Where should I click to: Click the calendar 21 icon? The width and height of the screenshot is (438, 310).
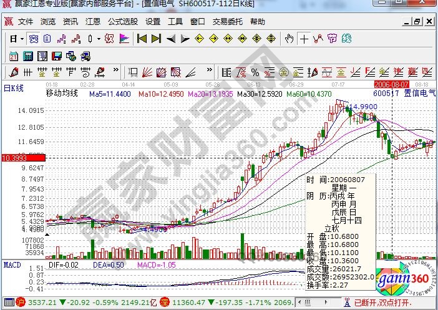(12, 55)
